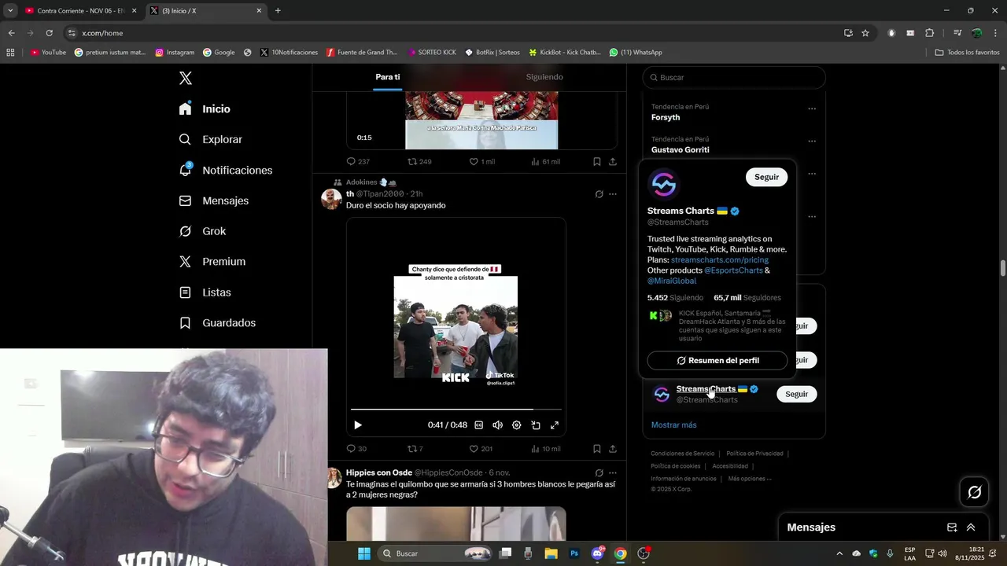Open Grok explain icon on th post
The height and width of the screenshot is (566, 1007).
pyautogui.click(x=599, y=194)
